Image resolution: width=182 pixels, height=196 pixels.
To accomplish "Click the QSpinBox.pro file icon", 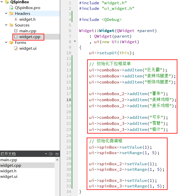I will (x=12, y=8).
